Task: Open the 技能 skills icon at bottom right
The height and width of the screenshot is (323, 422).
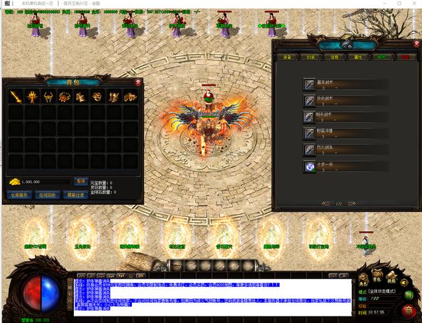Action: [x=391, y=277]
